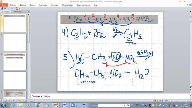192x108 pixels.
Task: Open the media player taskbar icon
Action: coord(29,105)
